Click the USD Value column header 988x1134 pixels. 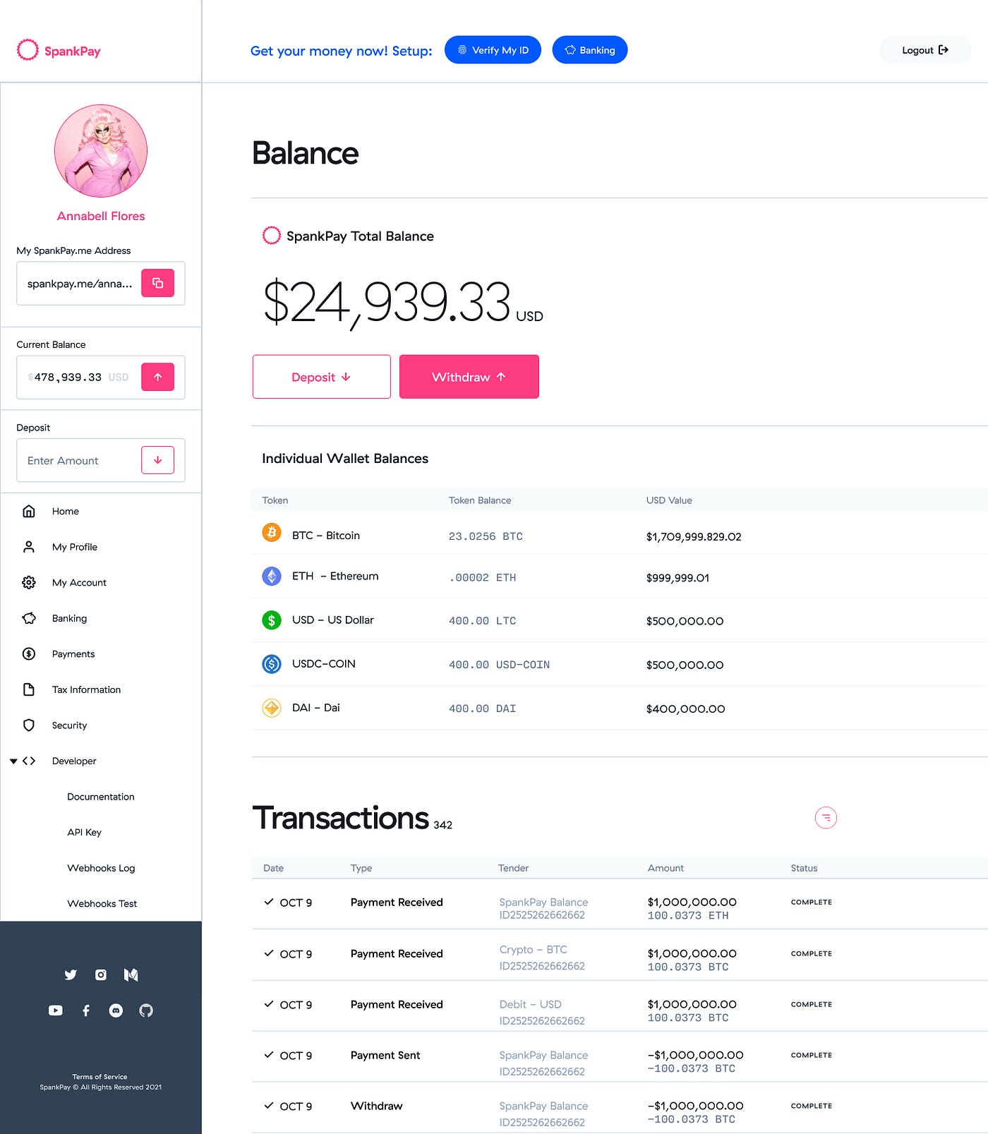click(x=669, y=500)
